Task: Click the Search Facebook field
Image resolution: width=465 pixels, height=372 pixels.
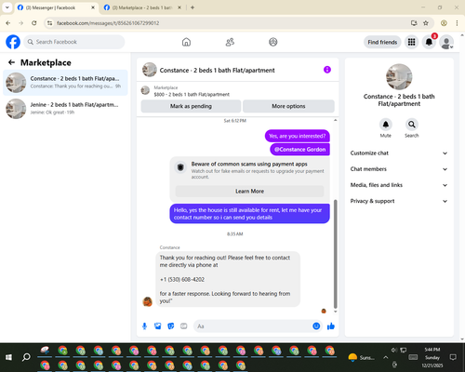Action: pyautogui.click(x=74, y=42)
